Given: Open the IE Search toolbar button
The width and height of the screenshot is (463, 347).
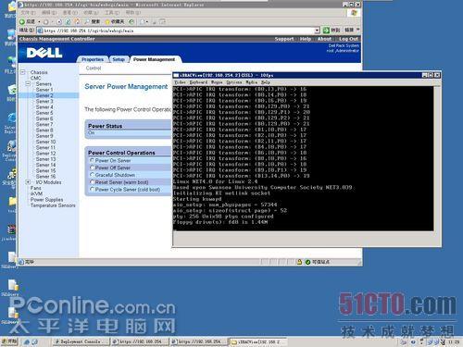Looking at the screenshot, I should 92,21.
